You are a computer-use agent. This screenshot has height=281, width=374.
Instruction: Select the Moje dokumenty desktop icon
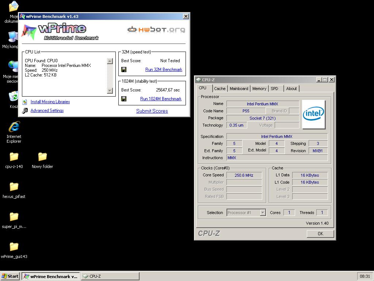coord(14,6)
